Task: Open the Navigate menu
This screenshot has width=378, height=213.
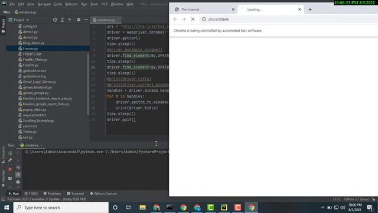Action: pos(44,4)
